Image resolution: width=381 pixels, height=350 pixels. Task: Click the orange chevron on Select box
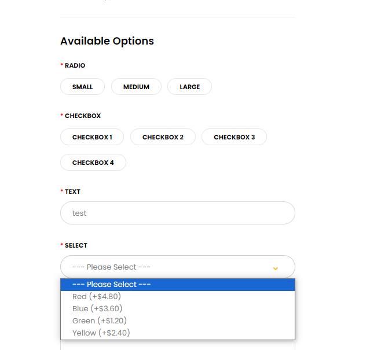point(276,267)
